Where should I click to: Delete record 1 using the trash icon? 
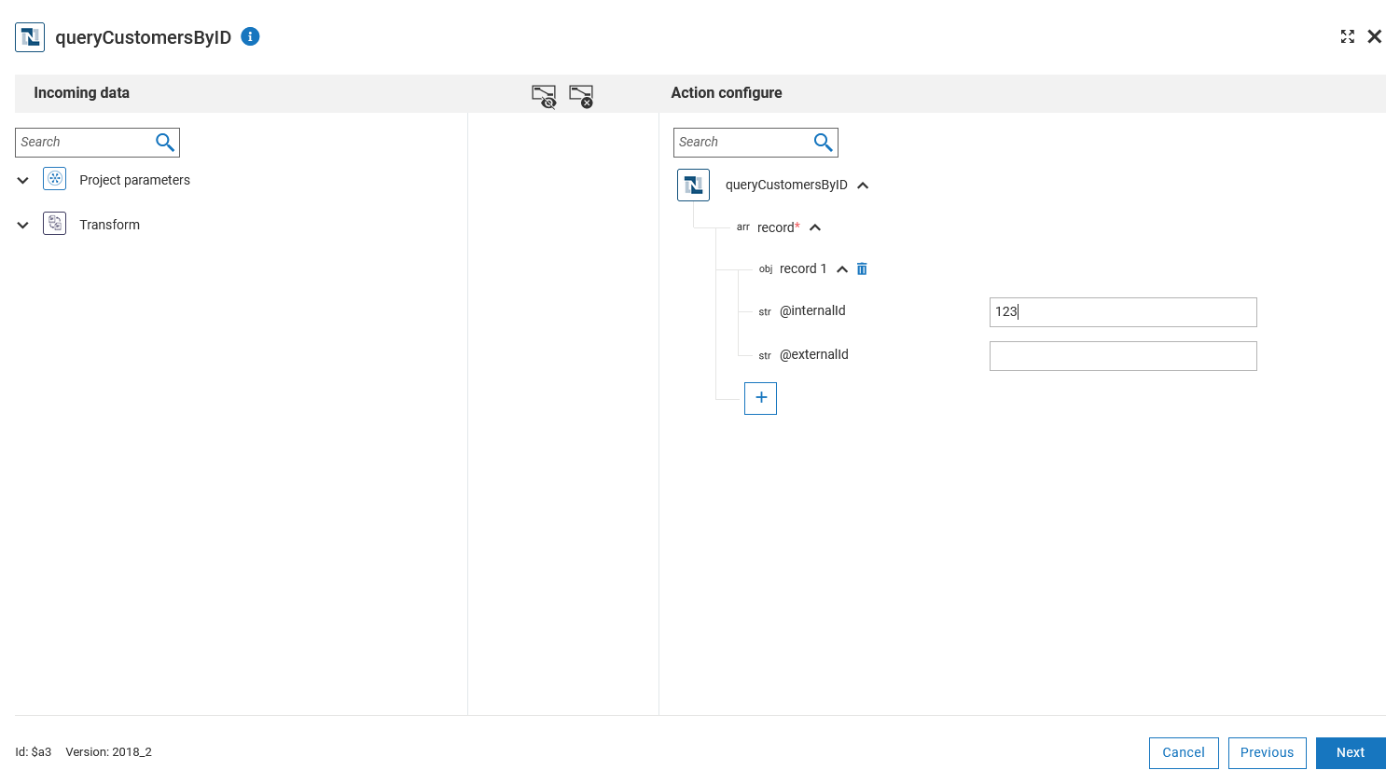click(x=862, y=268)
